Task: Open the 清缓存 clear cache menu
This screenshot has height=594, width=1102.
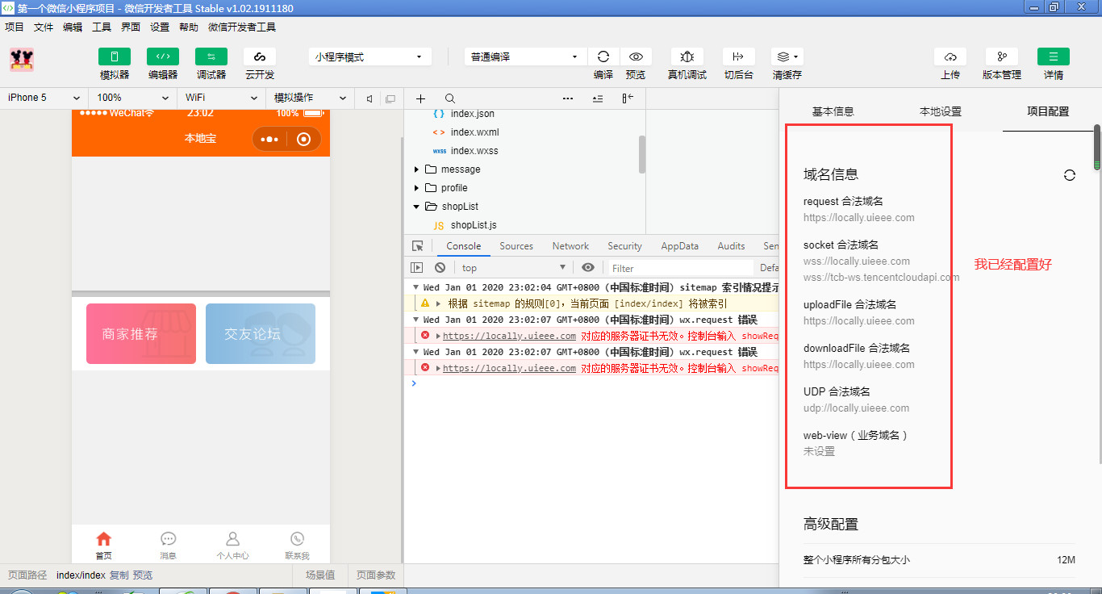Action: [x=787, y=56]
